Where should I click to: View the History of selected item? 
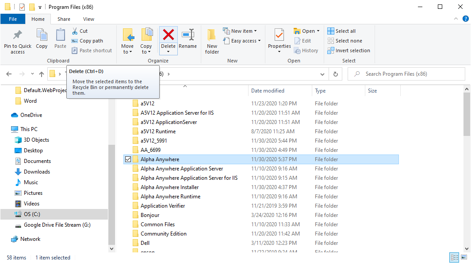point(306,50)
